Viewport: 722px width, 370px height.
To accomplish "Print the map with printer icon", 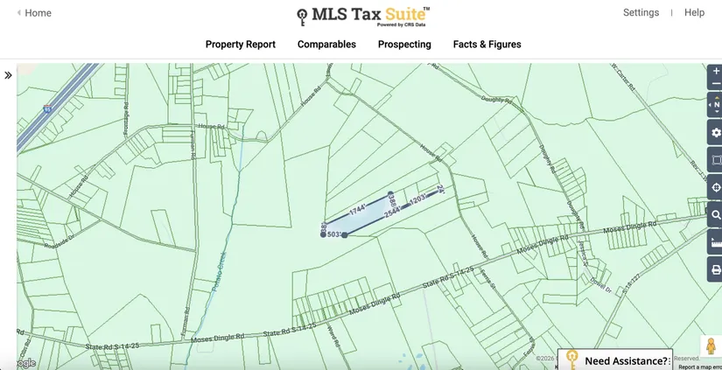I will 716,269.
